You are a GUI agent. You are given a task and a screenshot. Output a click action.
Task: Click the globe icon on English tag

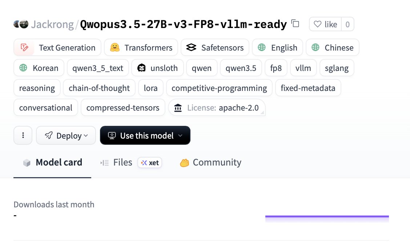(261, 48)
